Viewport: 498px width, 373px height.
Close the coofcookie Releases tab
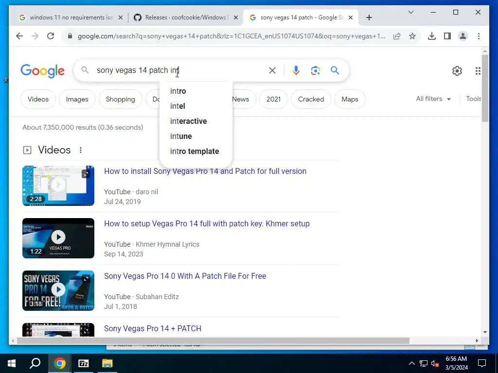click(236, 18)
